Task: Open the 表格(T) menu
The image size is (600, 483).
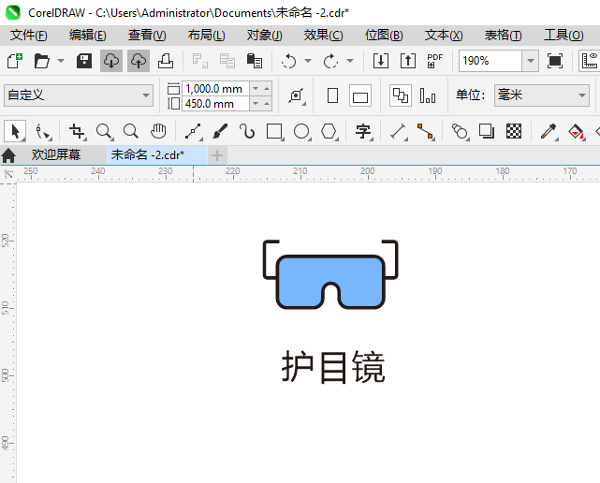Action: point(503,36)
